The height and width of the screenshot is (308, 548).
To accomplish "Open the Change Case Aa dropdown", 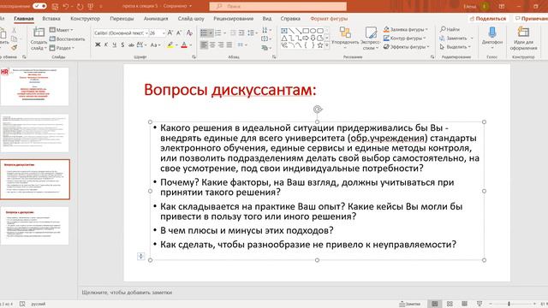I will tap(155, 44).
